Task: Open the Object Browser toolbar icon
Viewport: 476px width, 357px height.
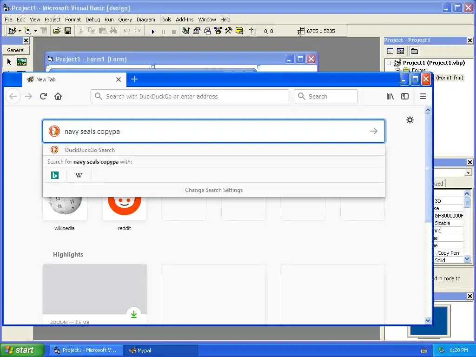Action: tap(218, 31)
